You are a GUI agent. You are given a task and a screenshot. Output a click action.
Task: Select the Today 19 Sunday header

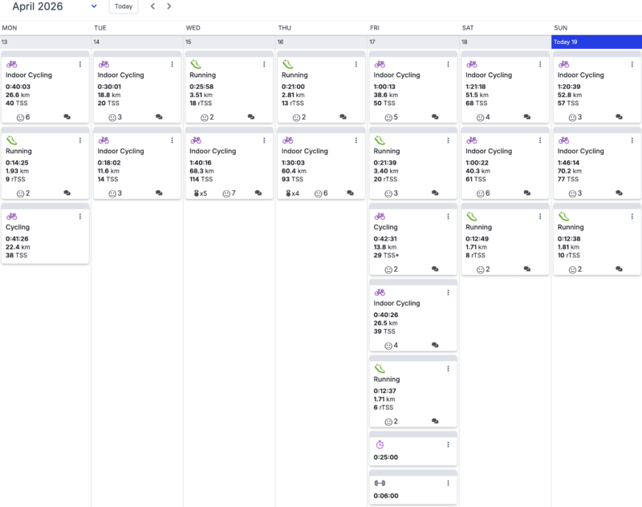click(596, 42)
